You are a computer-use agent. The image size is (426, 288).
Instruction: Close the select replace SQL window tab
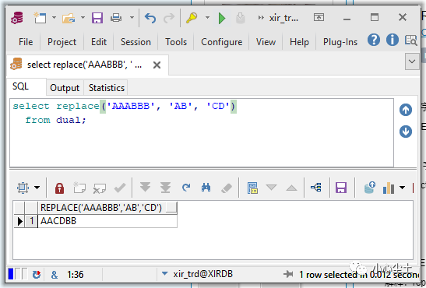[157, 65]
